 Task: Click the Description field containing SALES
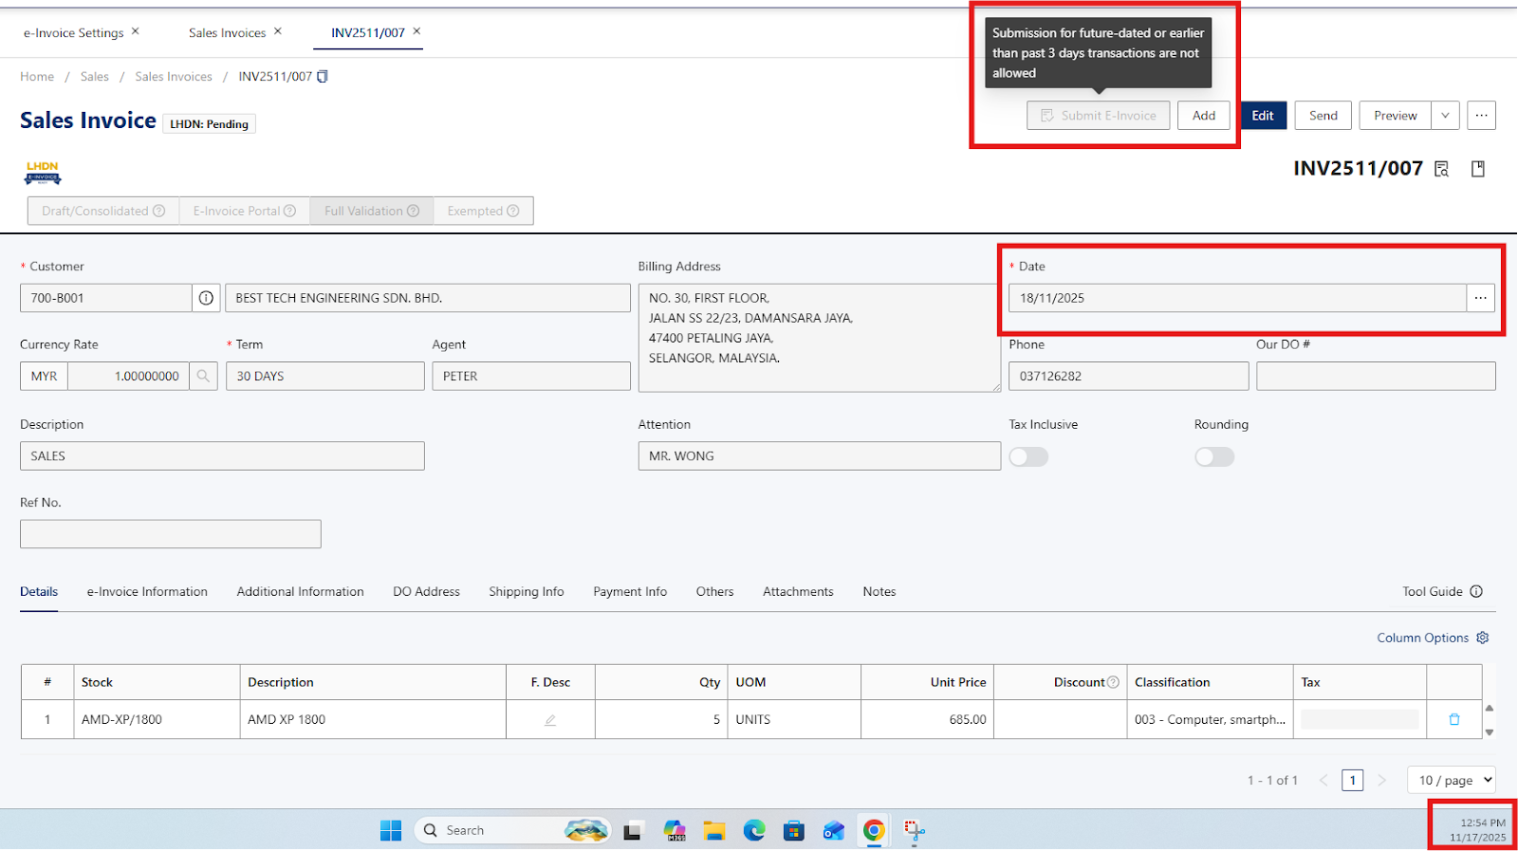tap(222, 456)
